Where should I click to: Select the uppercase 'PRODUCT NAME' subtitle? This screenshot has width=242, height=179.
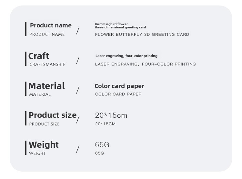(47, 35)
